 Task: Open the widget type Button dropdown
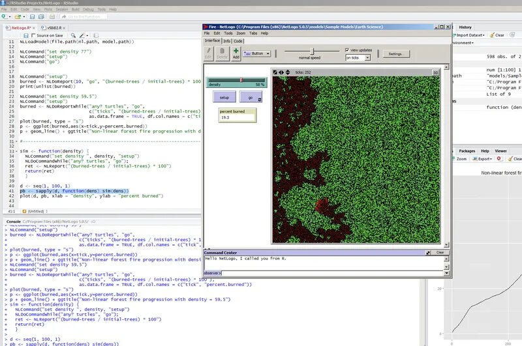tap(256, 53)
